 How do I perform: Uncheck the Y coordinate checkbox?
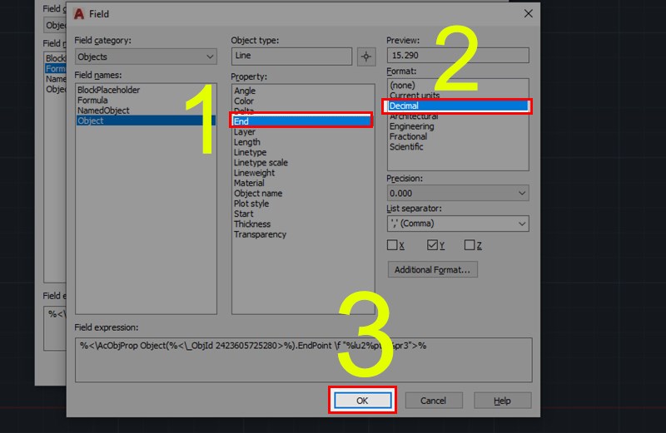432,245
